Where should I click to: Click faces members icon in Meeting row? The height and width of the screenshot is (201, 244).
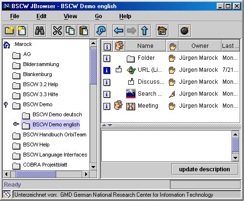click(x=118, y=105)
